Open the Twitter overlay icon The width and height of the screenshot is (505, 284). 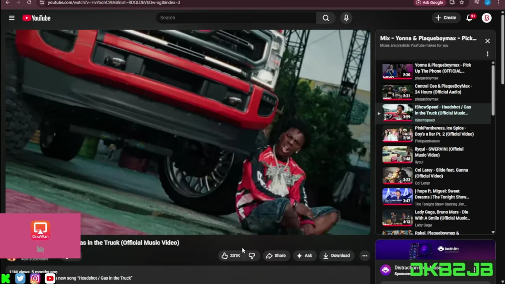click(21, 278)
